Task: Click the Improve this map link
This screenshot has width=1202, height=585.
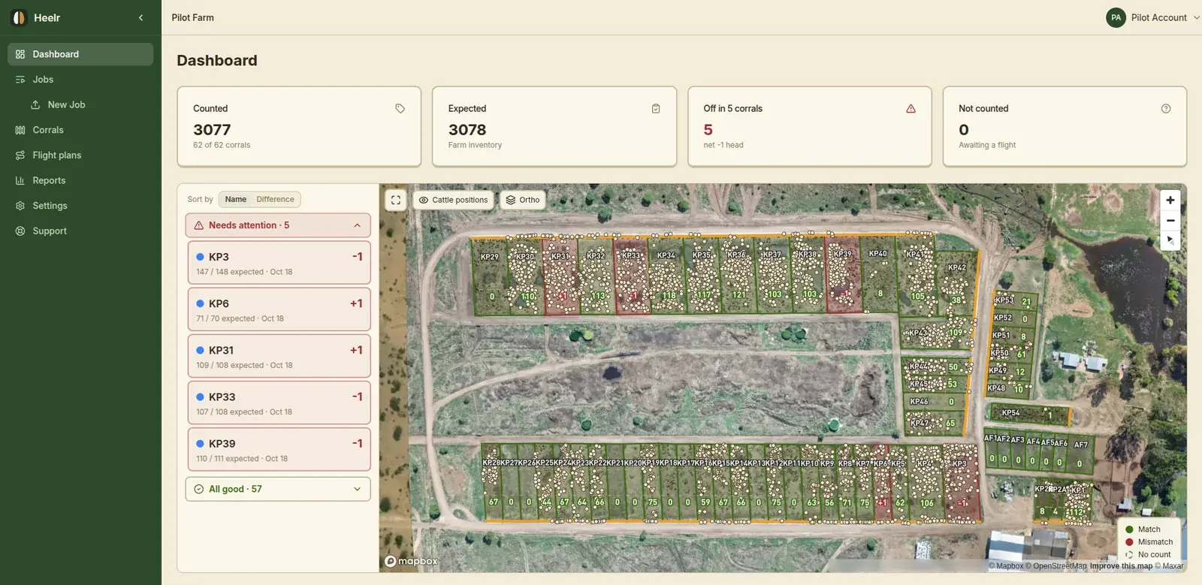Action: click(x=1121, y=566)
